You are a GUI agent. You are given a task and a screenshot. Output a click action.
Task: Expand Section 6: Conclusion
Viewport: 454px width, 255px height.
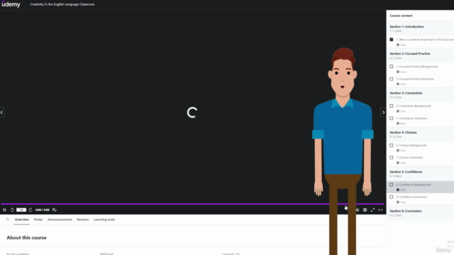pos(420,212)
